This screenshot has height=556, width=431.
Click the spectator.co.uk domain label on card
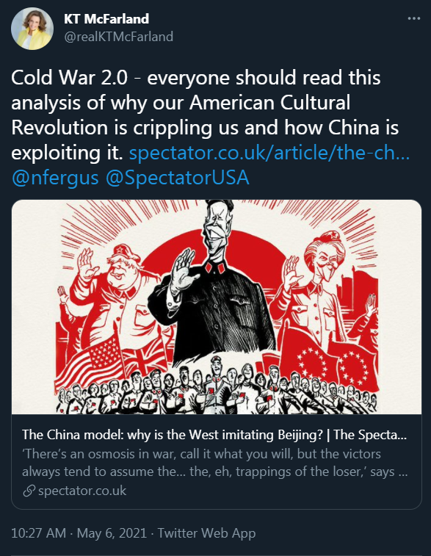[x=82, y=491]
